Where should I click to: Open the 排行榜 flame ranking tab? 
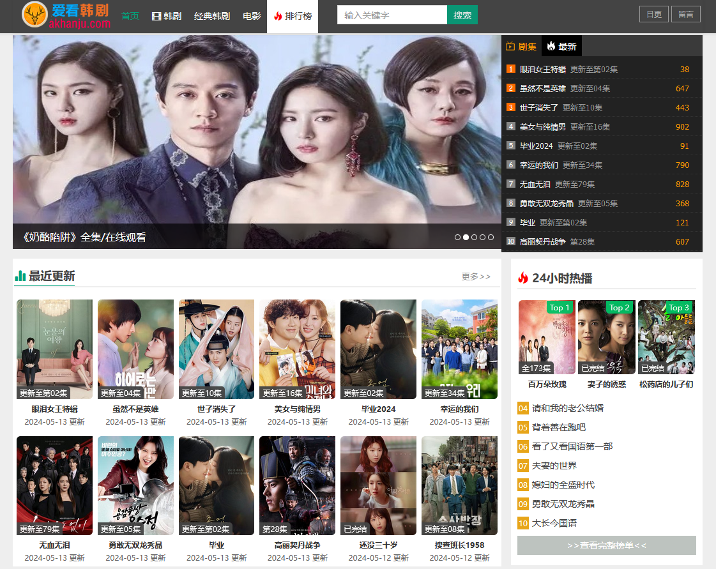[292, 16]
